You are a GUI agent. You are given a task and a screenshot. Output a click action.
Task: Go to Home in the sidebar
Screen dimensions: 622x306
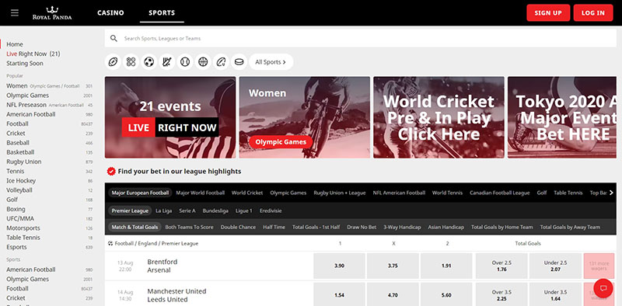15,44
